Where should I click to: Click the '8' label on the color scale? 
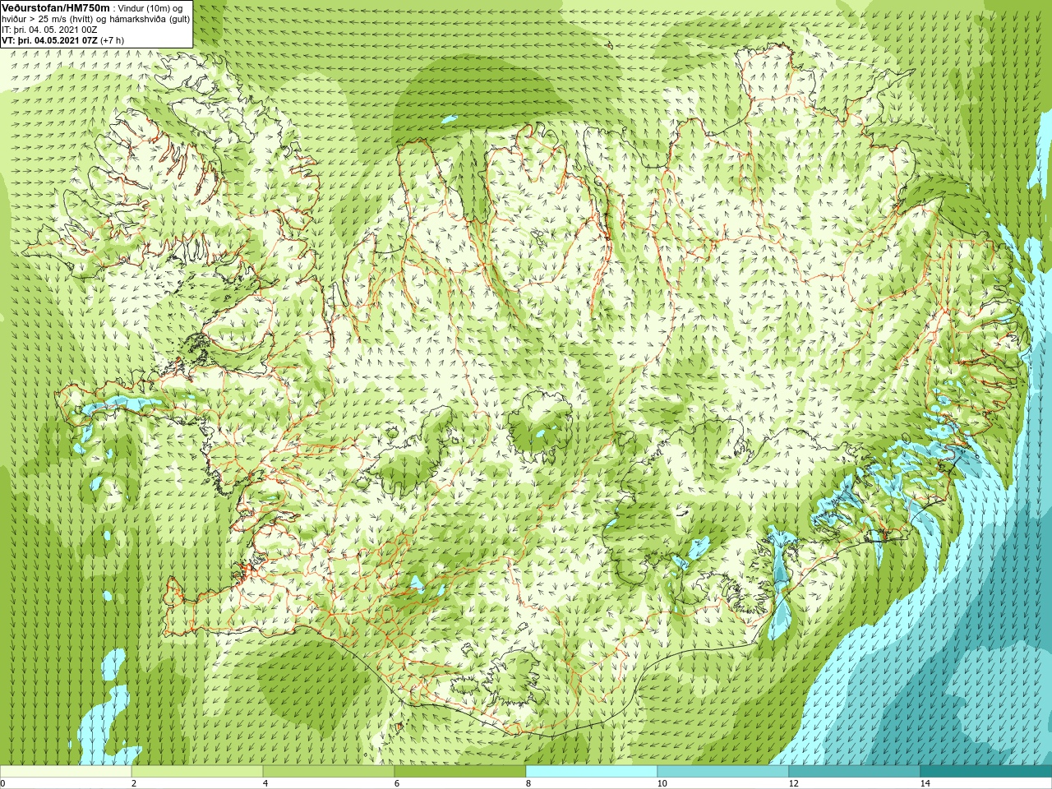[x=528, y=783]
